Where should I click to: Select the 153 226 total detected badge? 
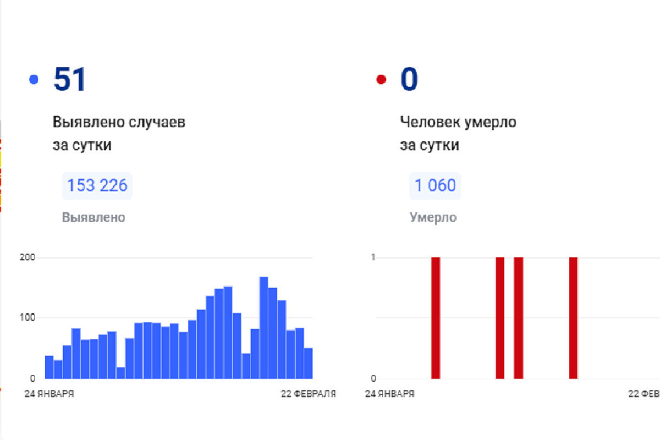(97, 185)
